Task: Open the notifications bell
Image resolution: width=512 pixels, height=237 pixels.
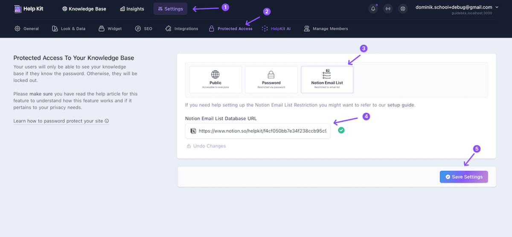Action: pyautogui.click(x=373, y=9)
